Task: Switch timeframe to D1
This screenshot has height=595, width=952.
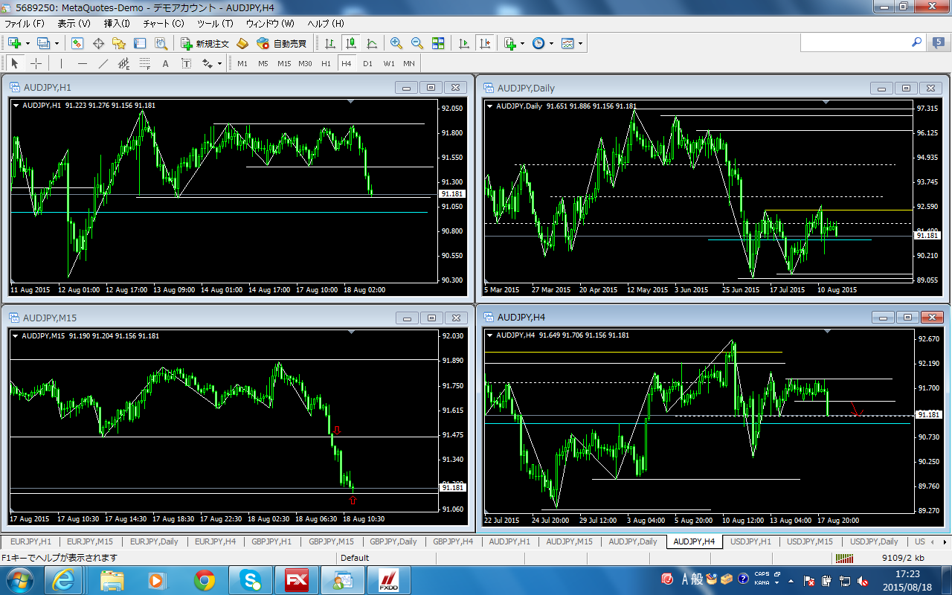Action: click(367, 63)
